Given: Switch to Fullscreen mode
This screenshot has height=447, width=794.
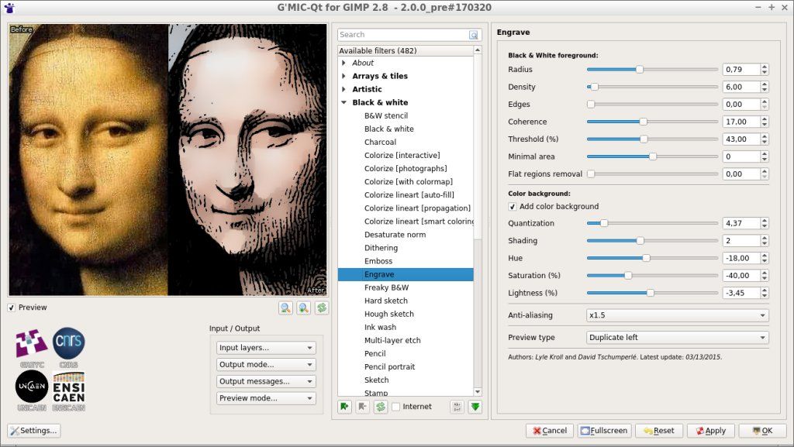Looking at the screenshot, I should [x=604, y=431].
